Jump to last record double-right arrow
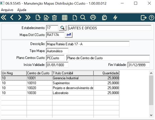This screenshot has width=155, height=120. click(x=28, y=18)
